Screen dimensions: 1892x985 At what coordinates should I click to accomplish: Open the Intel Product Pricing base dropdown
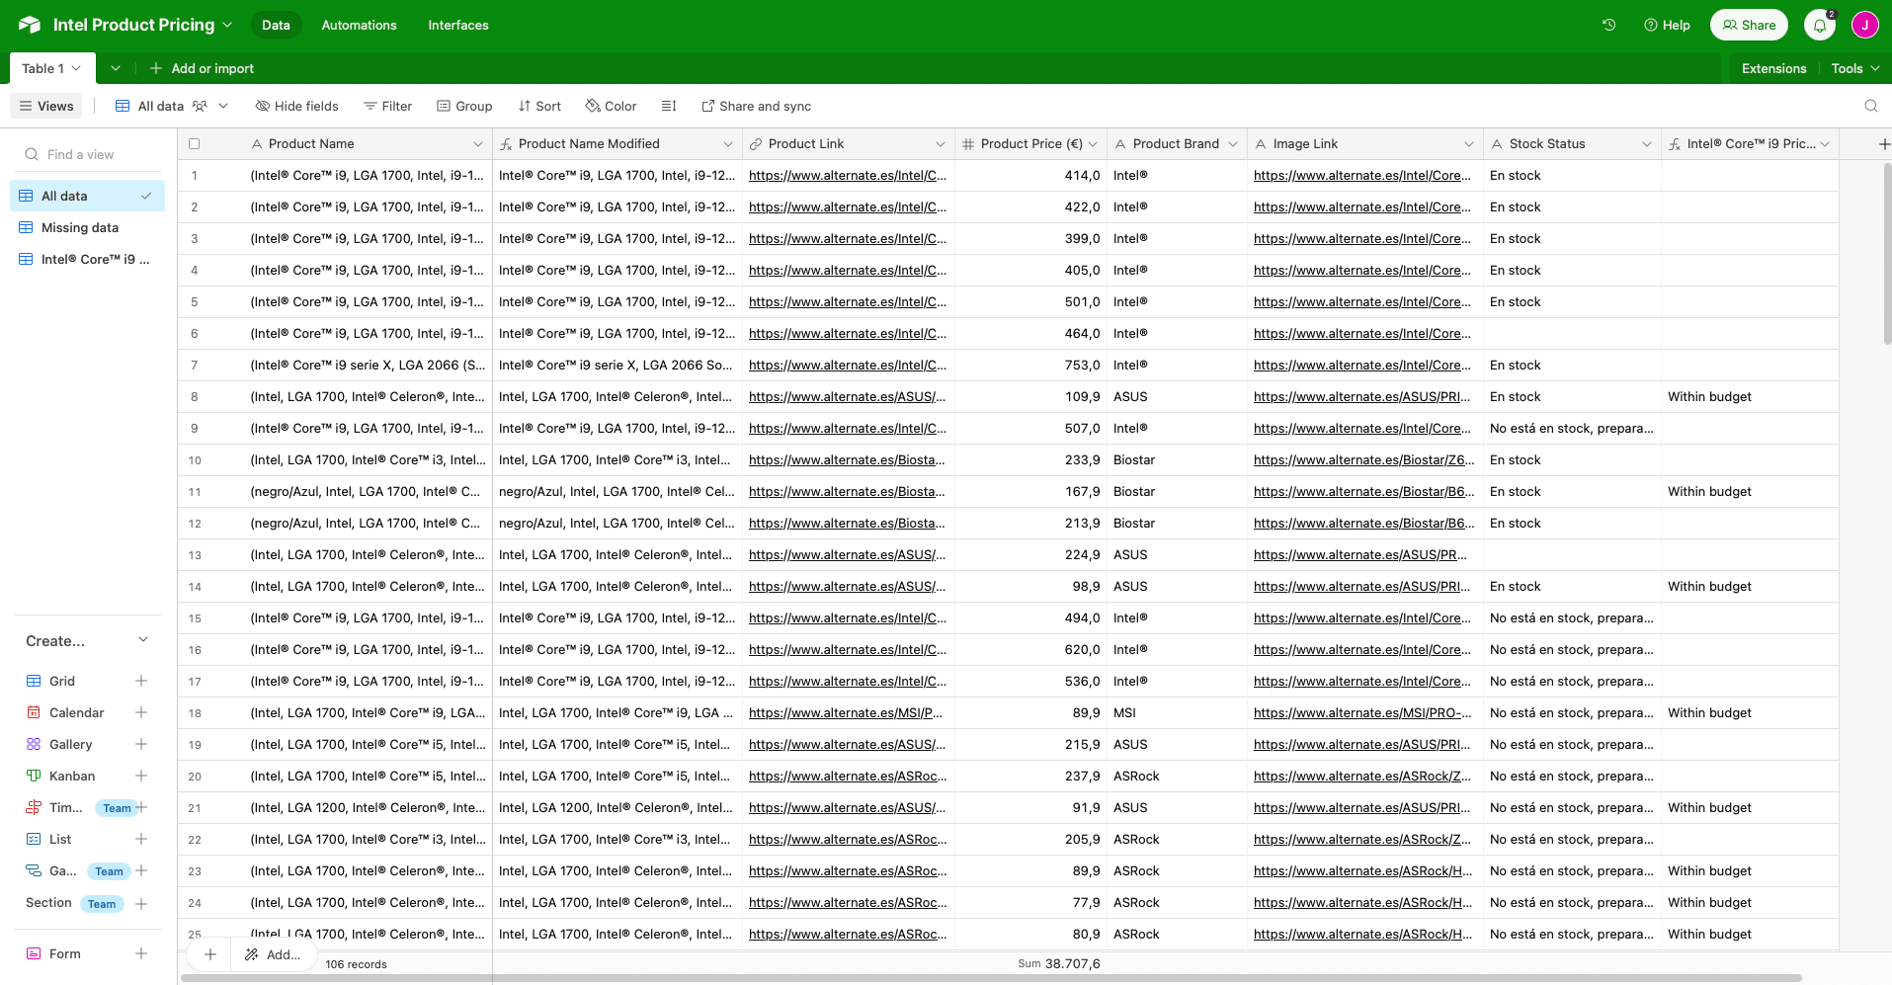coord(228,25)
